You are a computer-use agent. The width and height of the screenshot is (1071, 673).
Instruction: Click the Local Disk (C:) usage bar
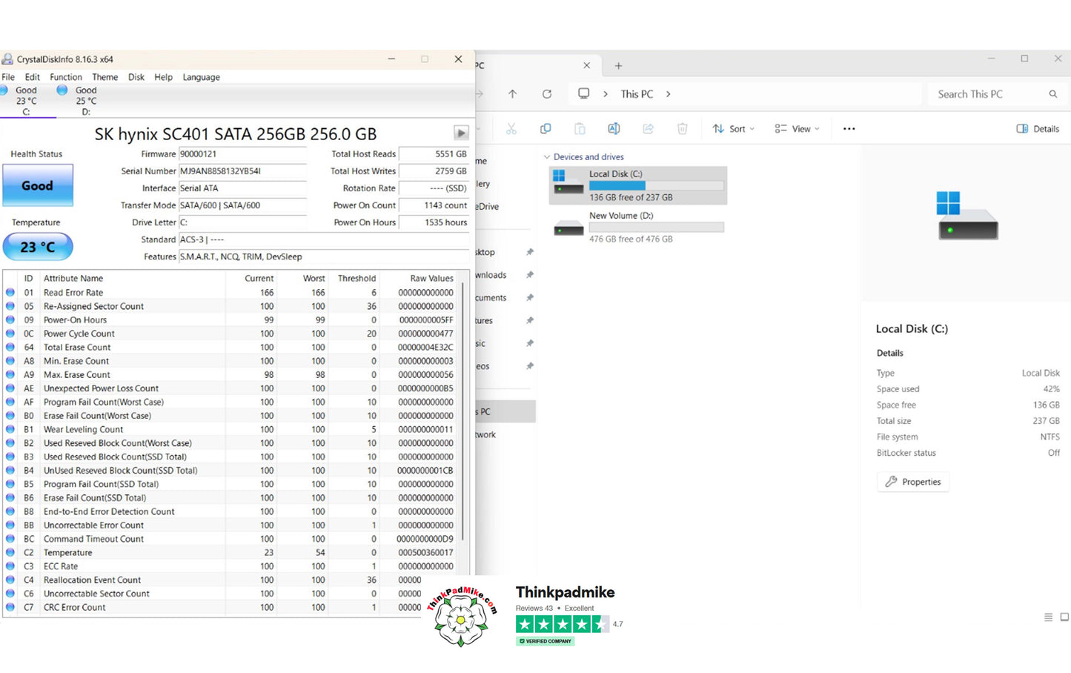(656, 185)
